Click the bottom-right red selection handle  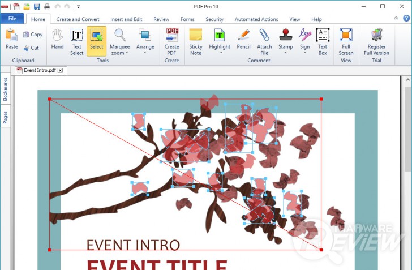pyautogui.click(x=321, y=250)
